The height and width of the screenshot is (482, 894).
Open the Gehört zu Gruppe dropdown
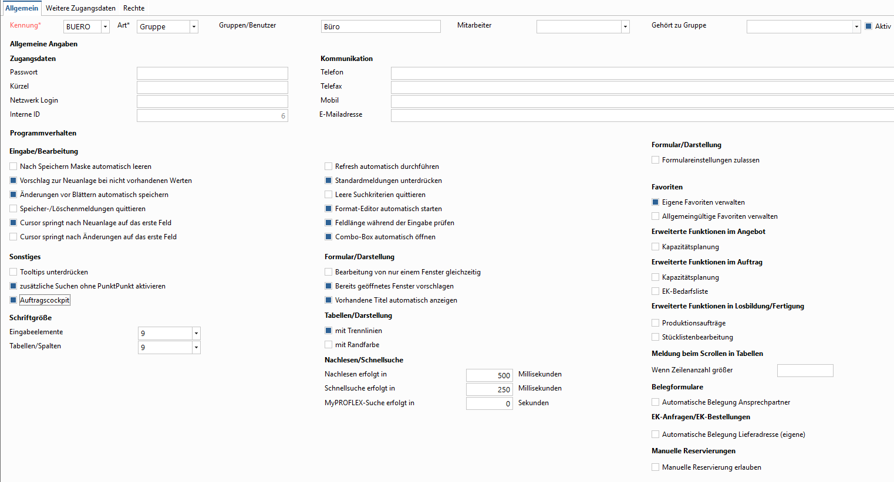[x=856, y=27]
